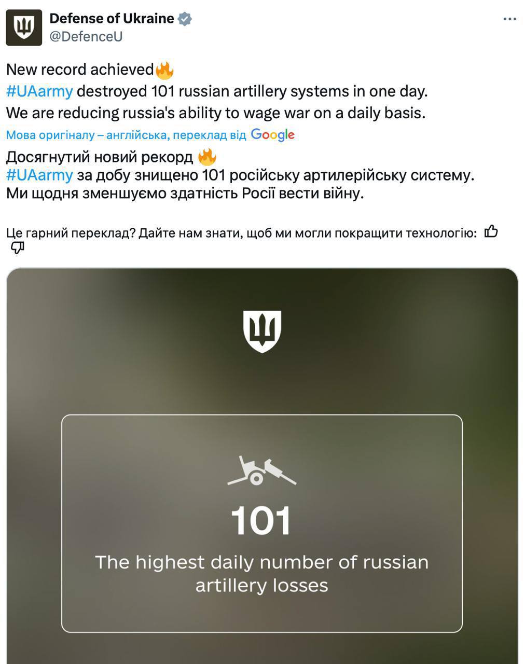This screenshot has width=525, height=664.
Task: Rate the translation with thumbs down
Action: (x=18, y=248)
